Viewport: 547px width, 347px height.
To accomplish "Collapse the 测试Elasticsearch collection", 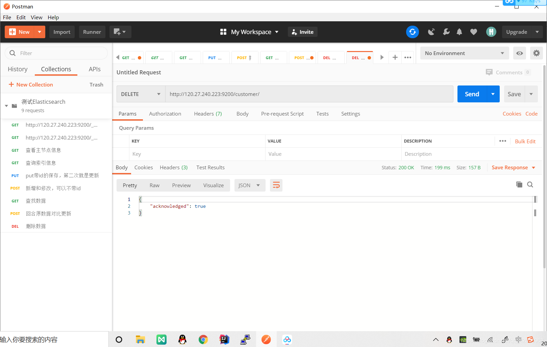I will (x=6, y=106).
